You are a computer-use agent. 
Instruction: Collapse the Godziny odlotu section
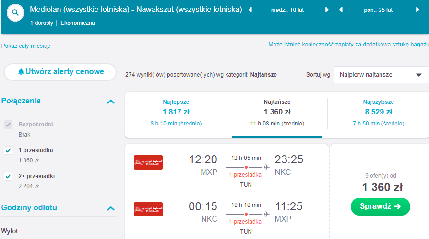pos(111,208)
